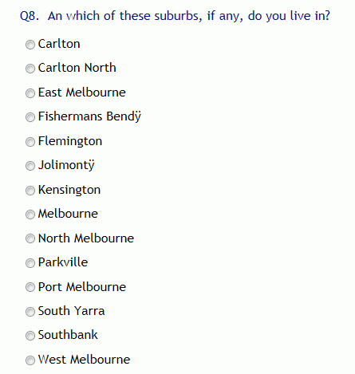Click the 'West Melbourne' label text
This screenshot has width=355, height=374.
(84, 360)
